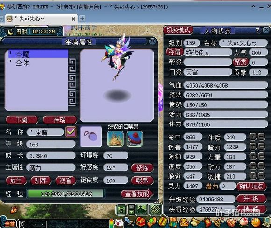Click the 名称 character name field
Image resolution: width=271 pixels, height=228 pixels.
pyautogui.click(x=243, y=43)
